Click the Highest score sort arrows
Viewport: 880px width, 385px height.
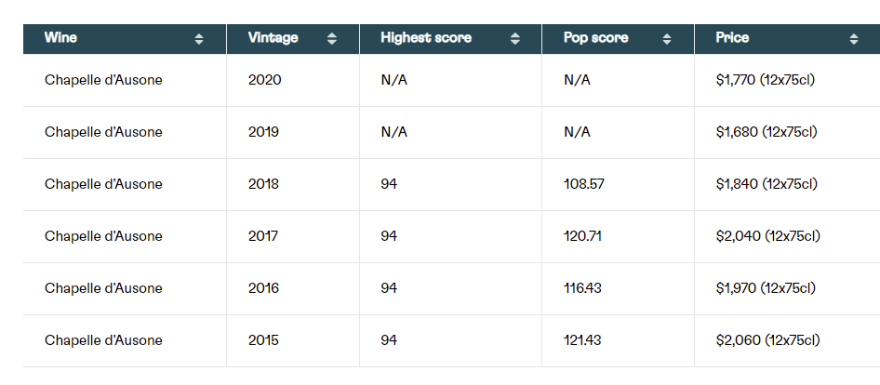pyautogui.click(x=514, y=39)
